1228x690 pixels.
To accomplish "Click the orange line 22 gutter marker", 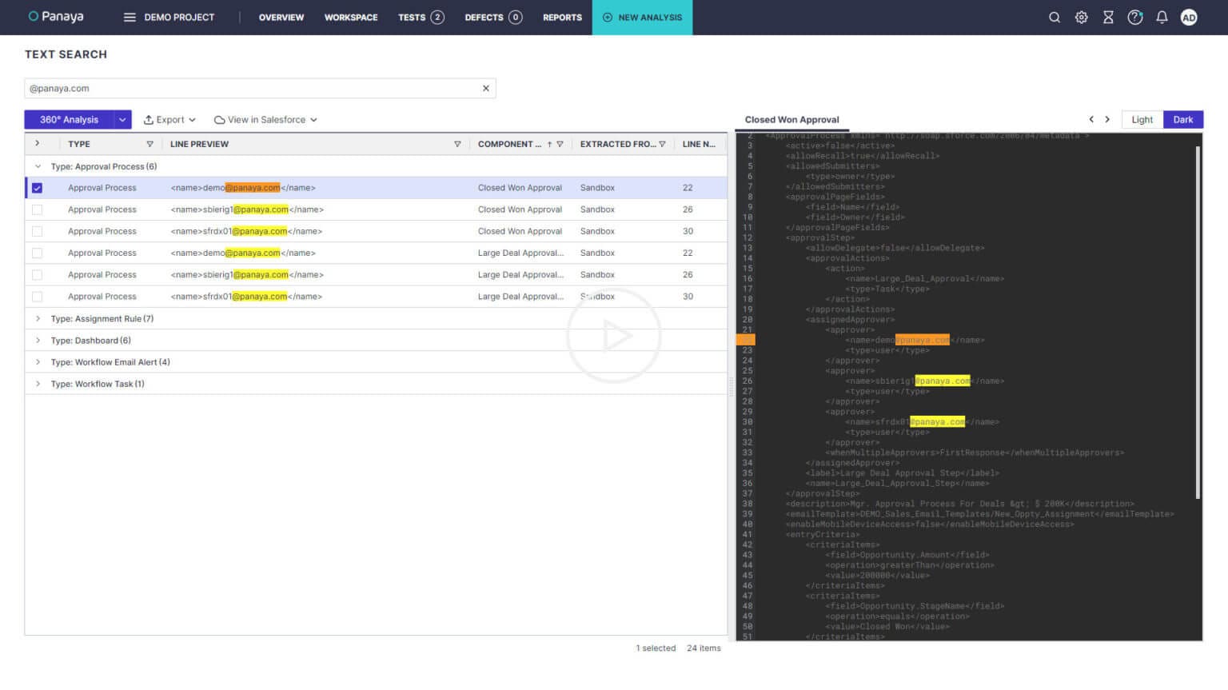I will click(x=745, y=340).
